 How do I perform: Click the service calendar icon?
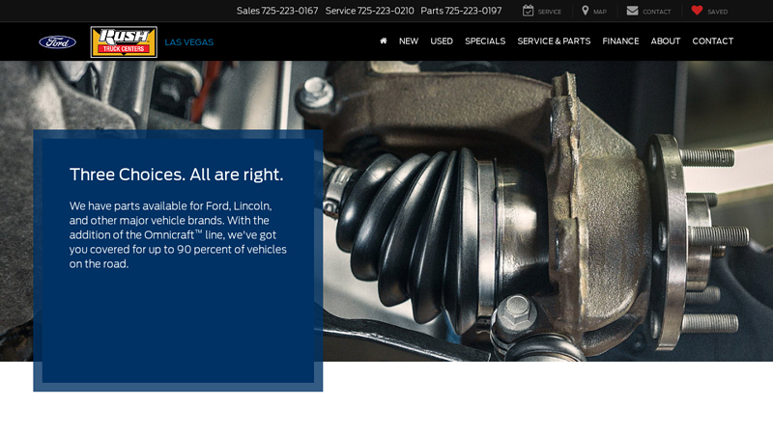pos(528,11)
